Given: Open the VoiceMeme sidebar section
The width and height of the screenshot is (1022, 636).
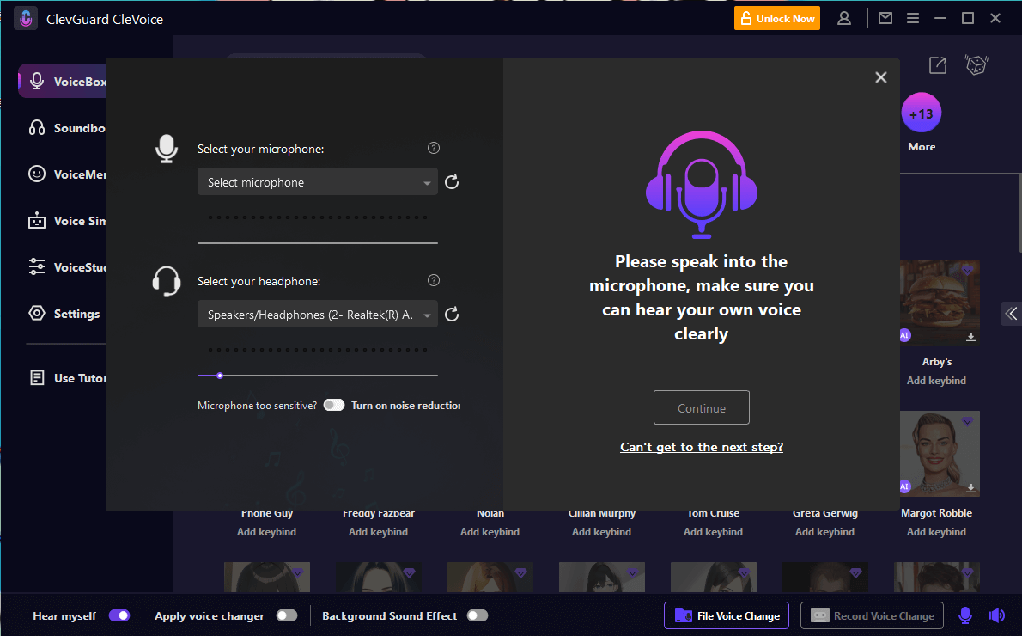Looking at the screenshot, I should (66, 174).
